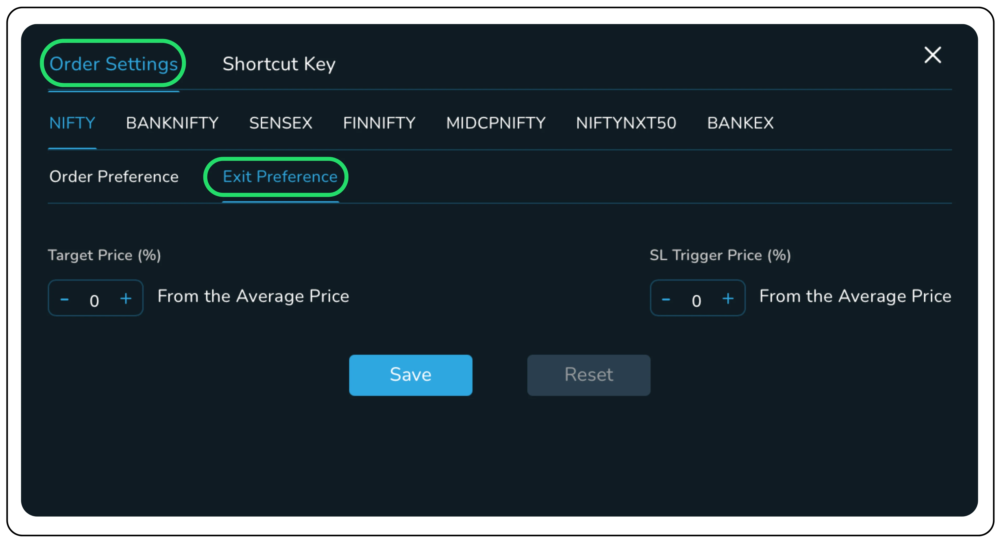Switch to Order Preference section

tap(114, 177)
